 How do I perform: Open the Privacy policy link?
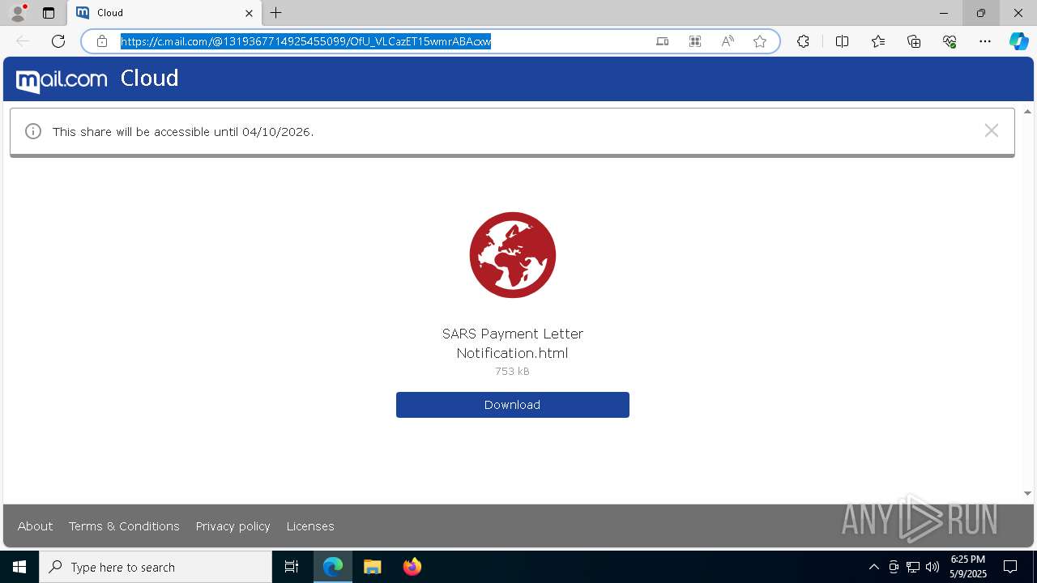point(233,526)
